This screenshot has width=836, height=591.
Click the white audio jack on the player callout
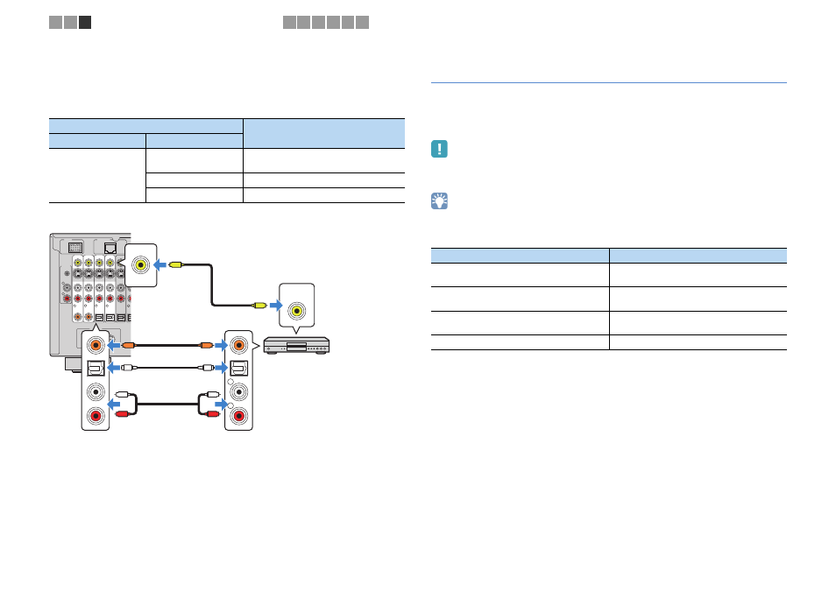pos(239,392)
